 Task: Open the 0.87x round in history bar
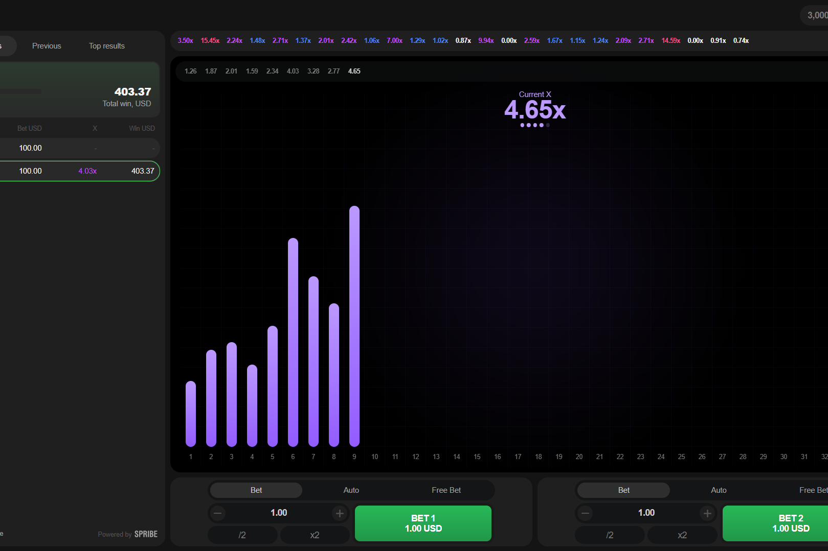(463, 40)
